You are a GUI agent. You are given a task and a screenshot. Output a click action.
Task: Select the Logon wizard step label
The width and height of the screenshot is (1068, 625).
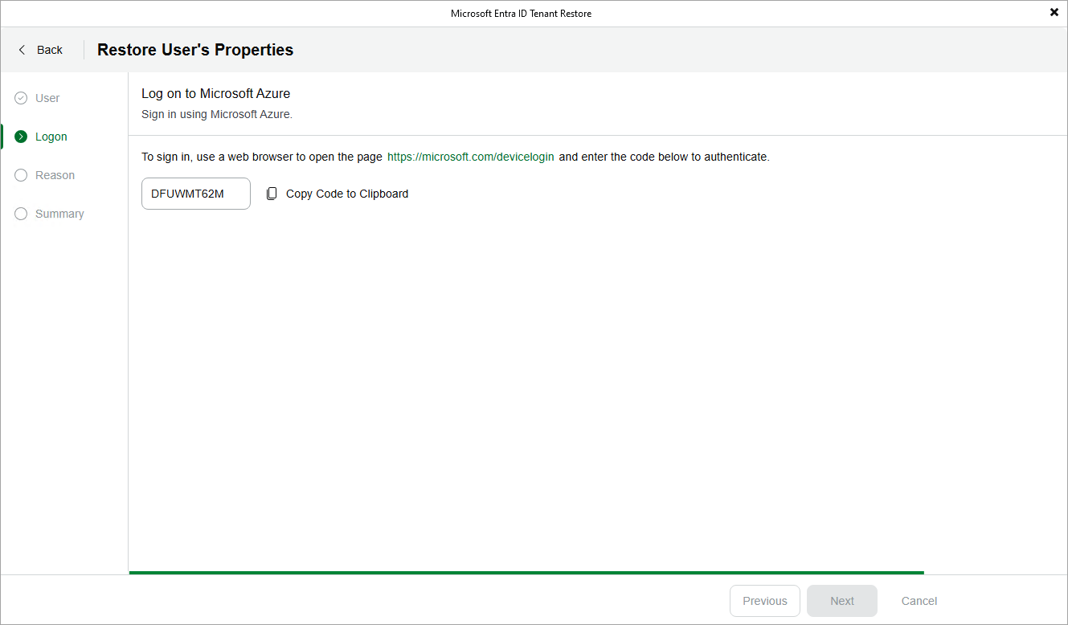click(x=51, y=137)
